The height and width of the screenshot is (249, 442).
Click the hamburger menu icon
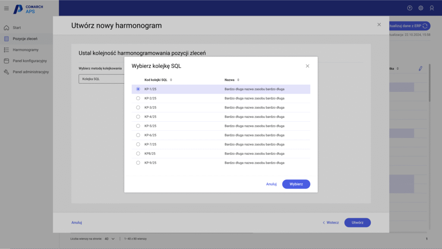(6, 8)
